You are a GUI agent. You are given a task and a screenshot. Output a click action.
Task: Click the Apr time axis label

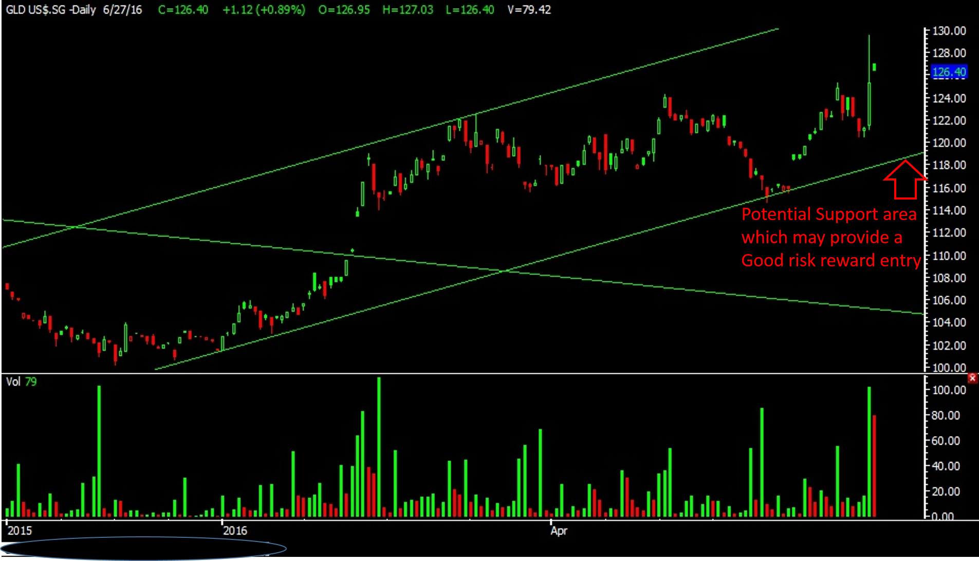(x=559, y=531)
